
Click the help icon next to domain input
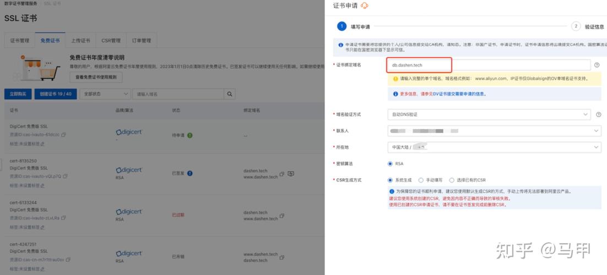[x=597, y=65]
